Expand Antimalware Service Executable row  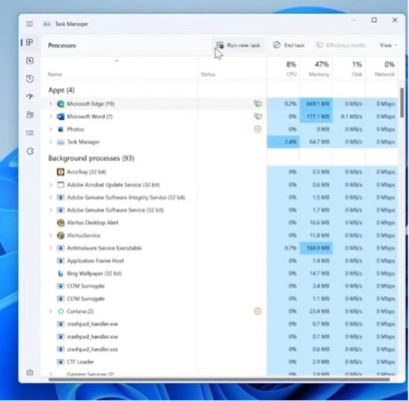click(50, 248)
